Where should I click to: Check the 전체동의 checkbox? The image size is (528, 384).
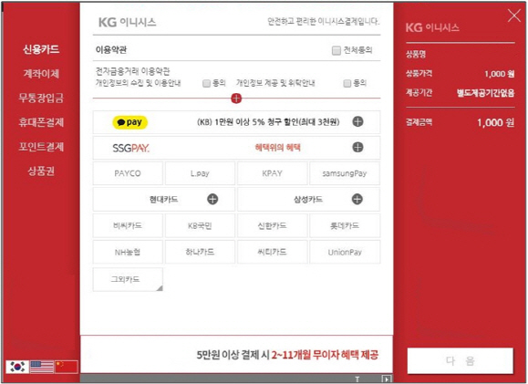[336, 50]
